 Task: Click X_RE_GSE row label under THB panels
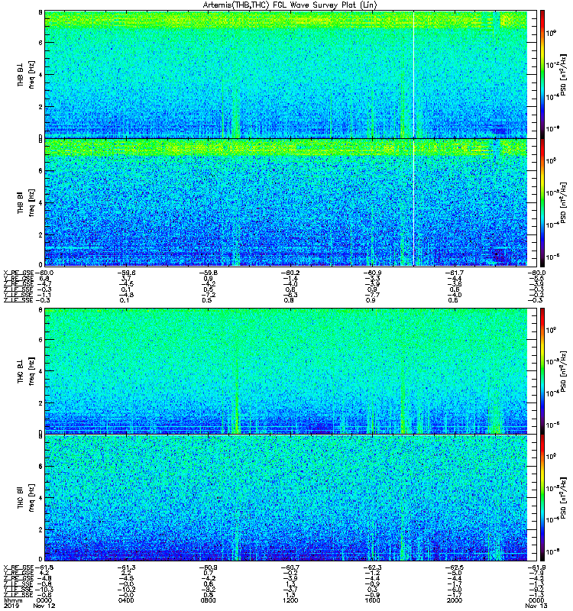pos(18,273)
